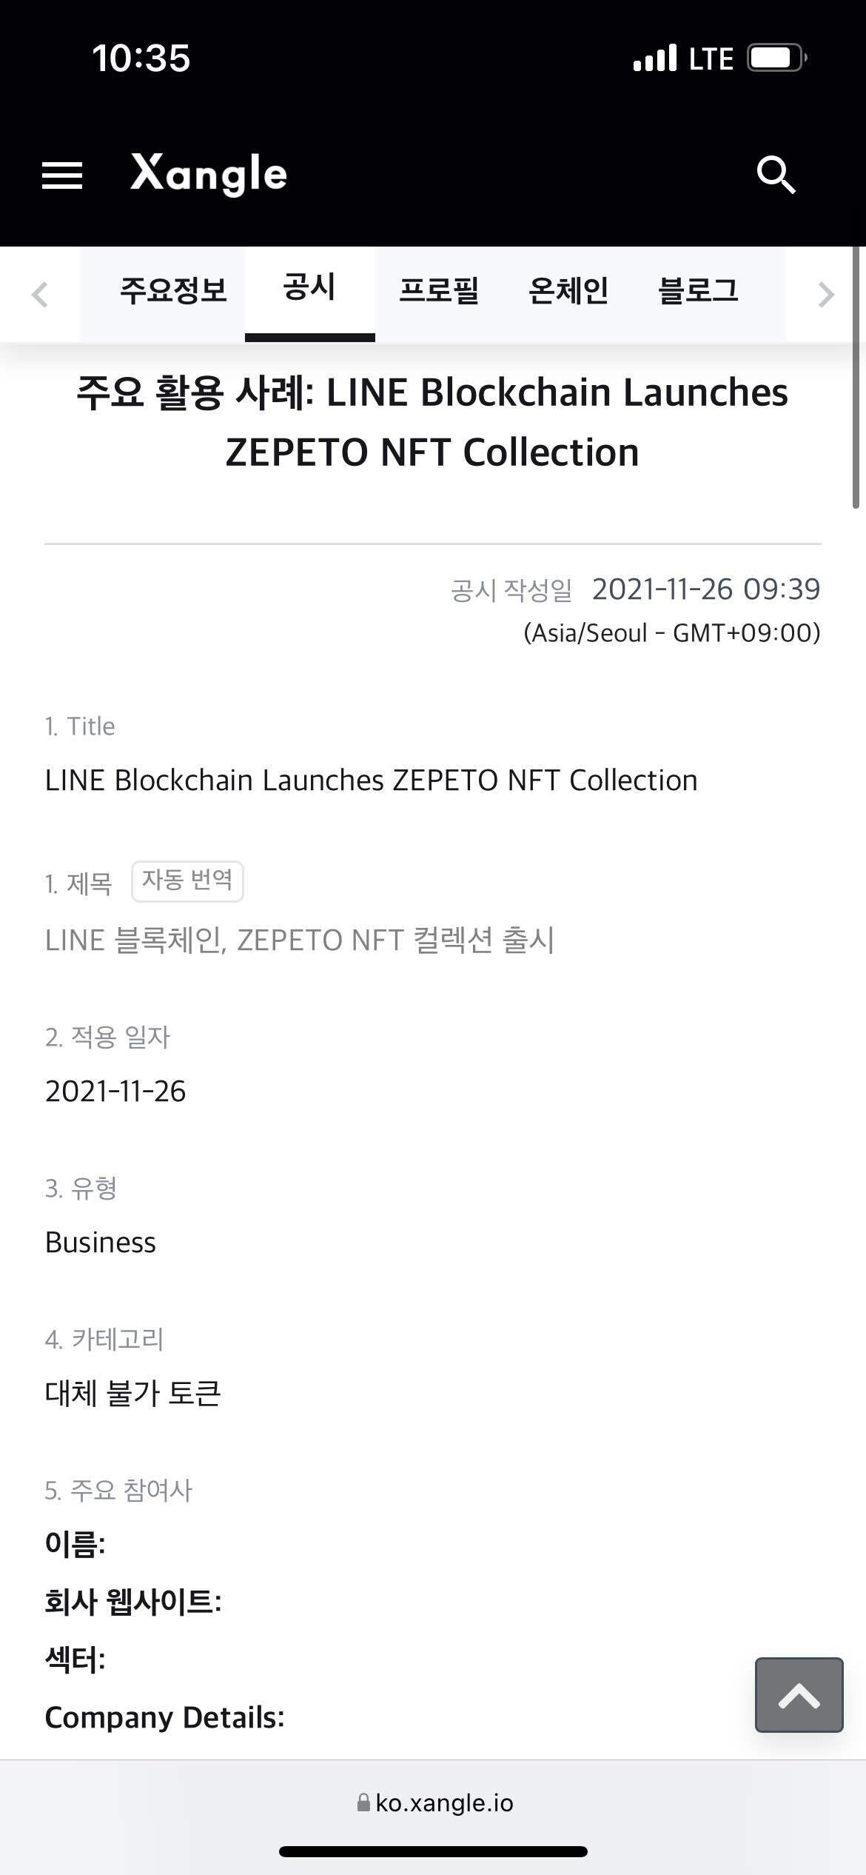Open the 프로필 tab
The width and height of the screenshot is (866, 1875).
point(439,290)
